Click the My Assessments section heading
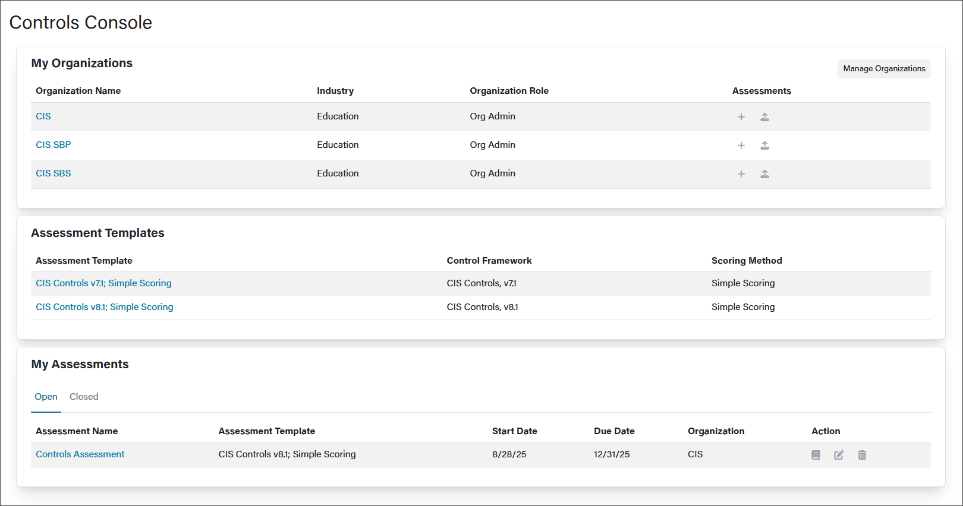Image resolution: width=963 pixels, height=506 pixels. 80,364
